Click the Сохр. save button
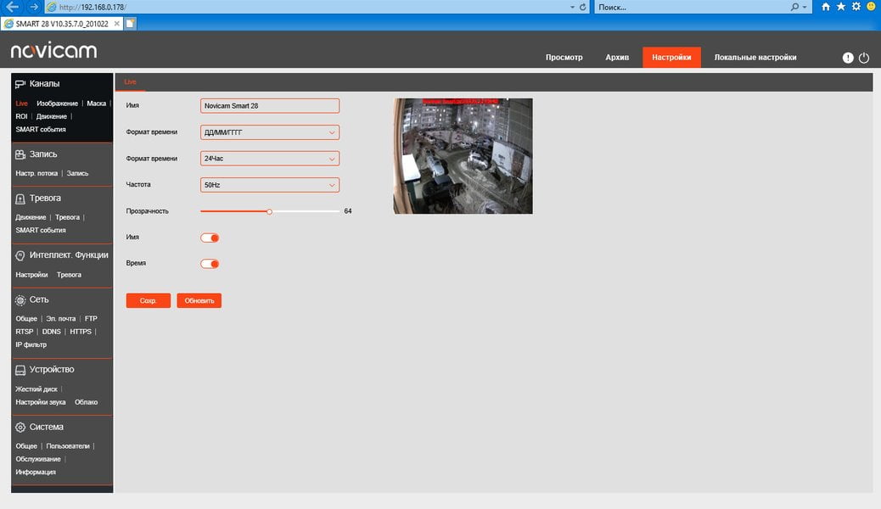 click(x=149, y=300)
